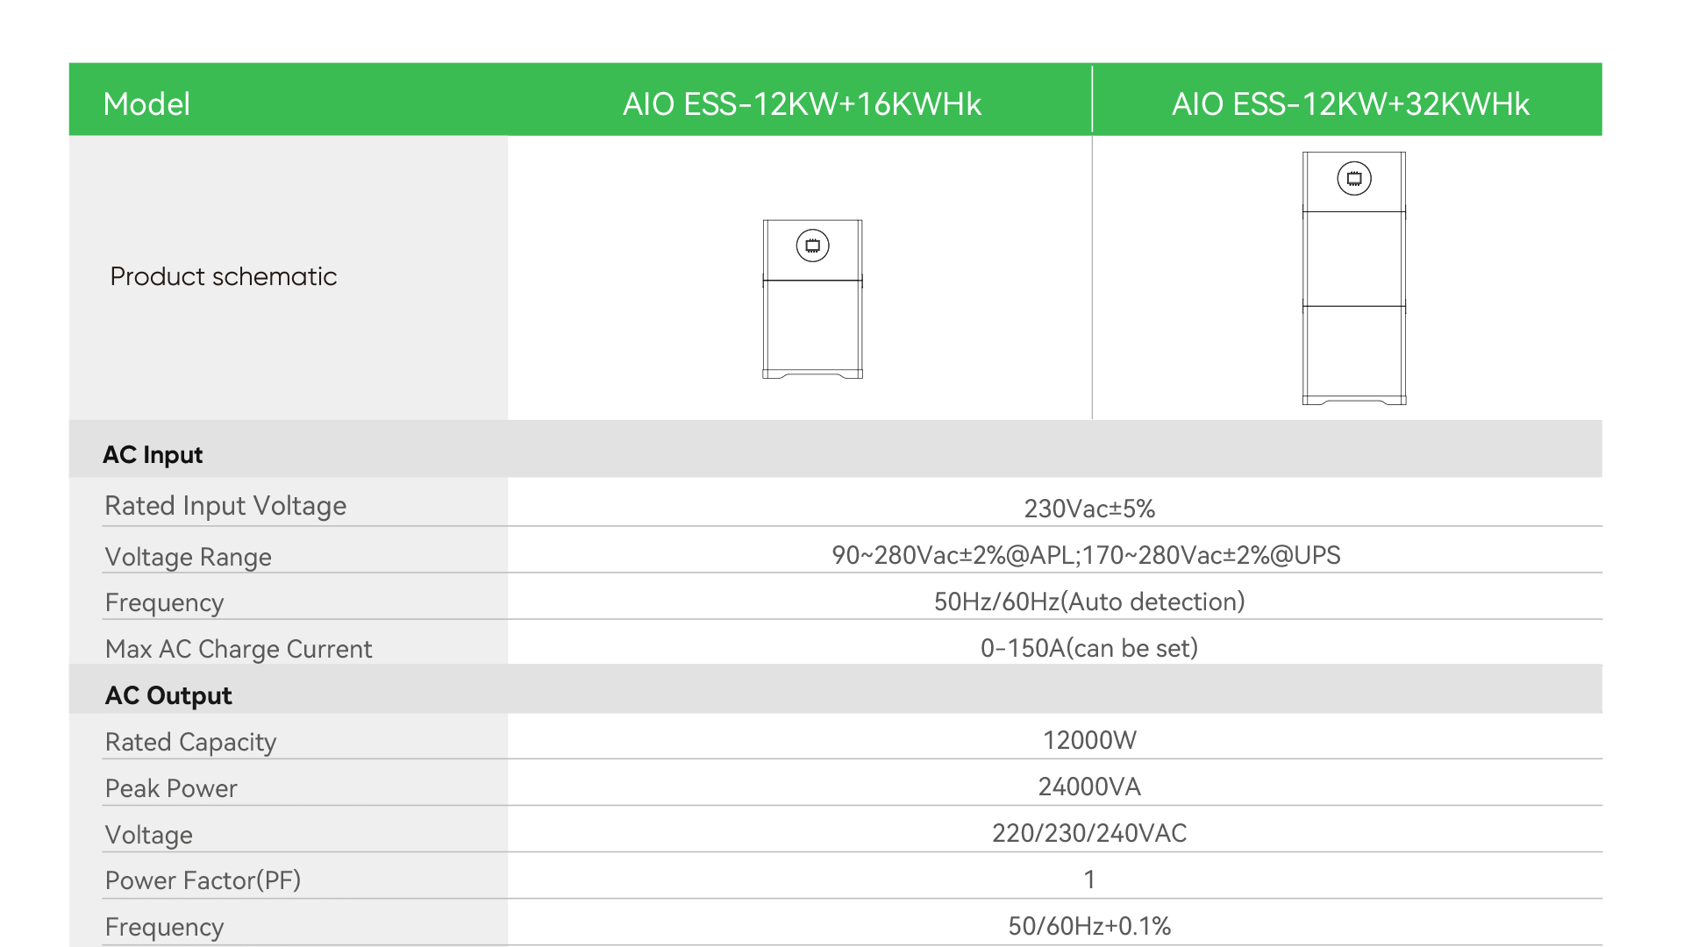The height and width of the screenshot is (947, 1684).
Task: Click the Rated Capacity row label
Action: [x=190, y=742]
